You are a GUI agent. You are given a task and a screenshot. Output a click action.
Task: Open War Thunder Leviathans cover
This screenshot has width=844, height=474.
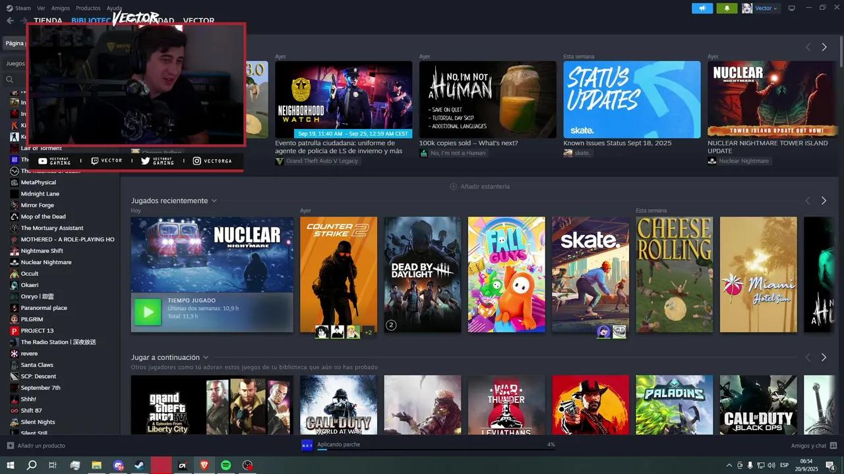[506, 405]
